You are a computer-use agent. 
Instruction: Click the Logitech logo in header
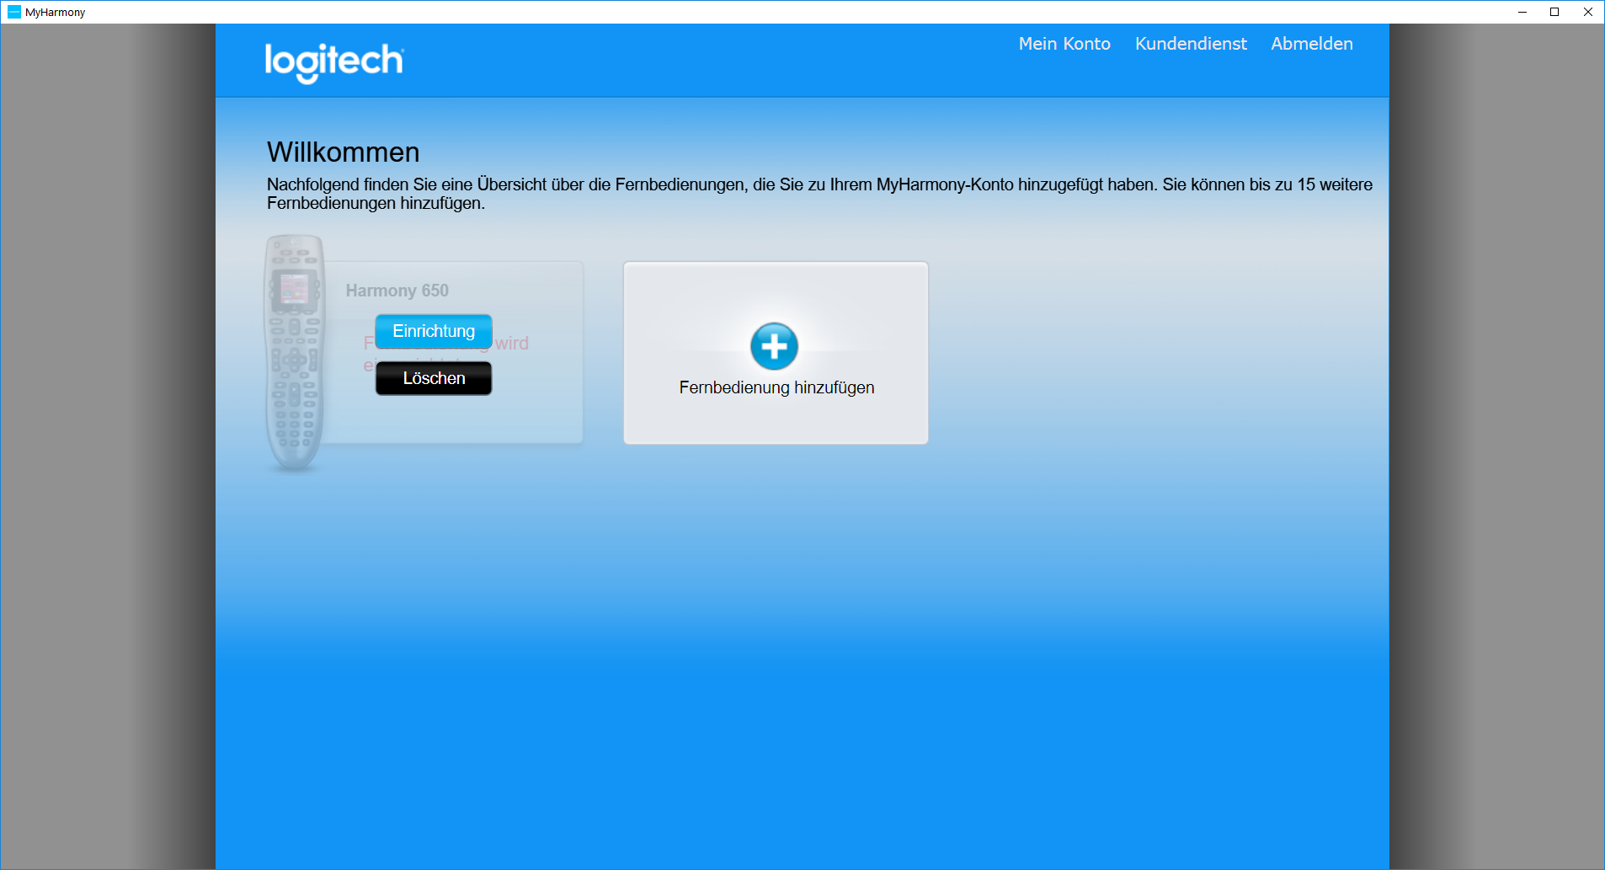click(x=334, y=61)
